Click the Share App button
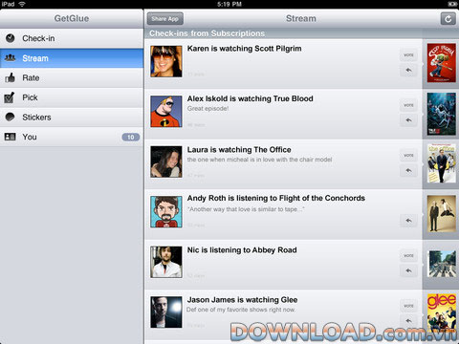The height and width of the screenshot is (344, 459). pos(165,19)
